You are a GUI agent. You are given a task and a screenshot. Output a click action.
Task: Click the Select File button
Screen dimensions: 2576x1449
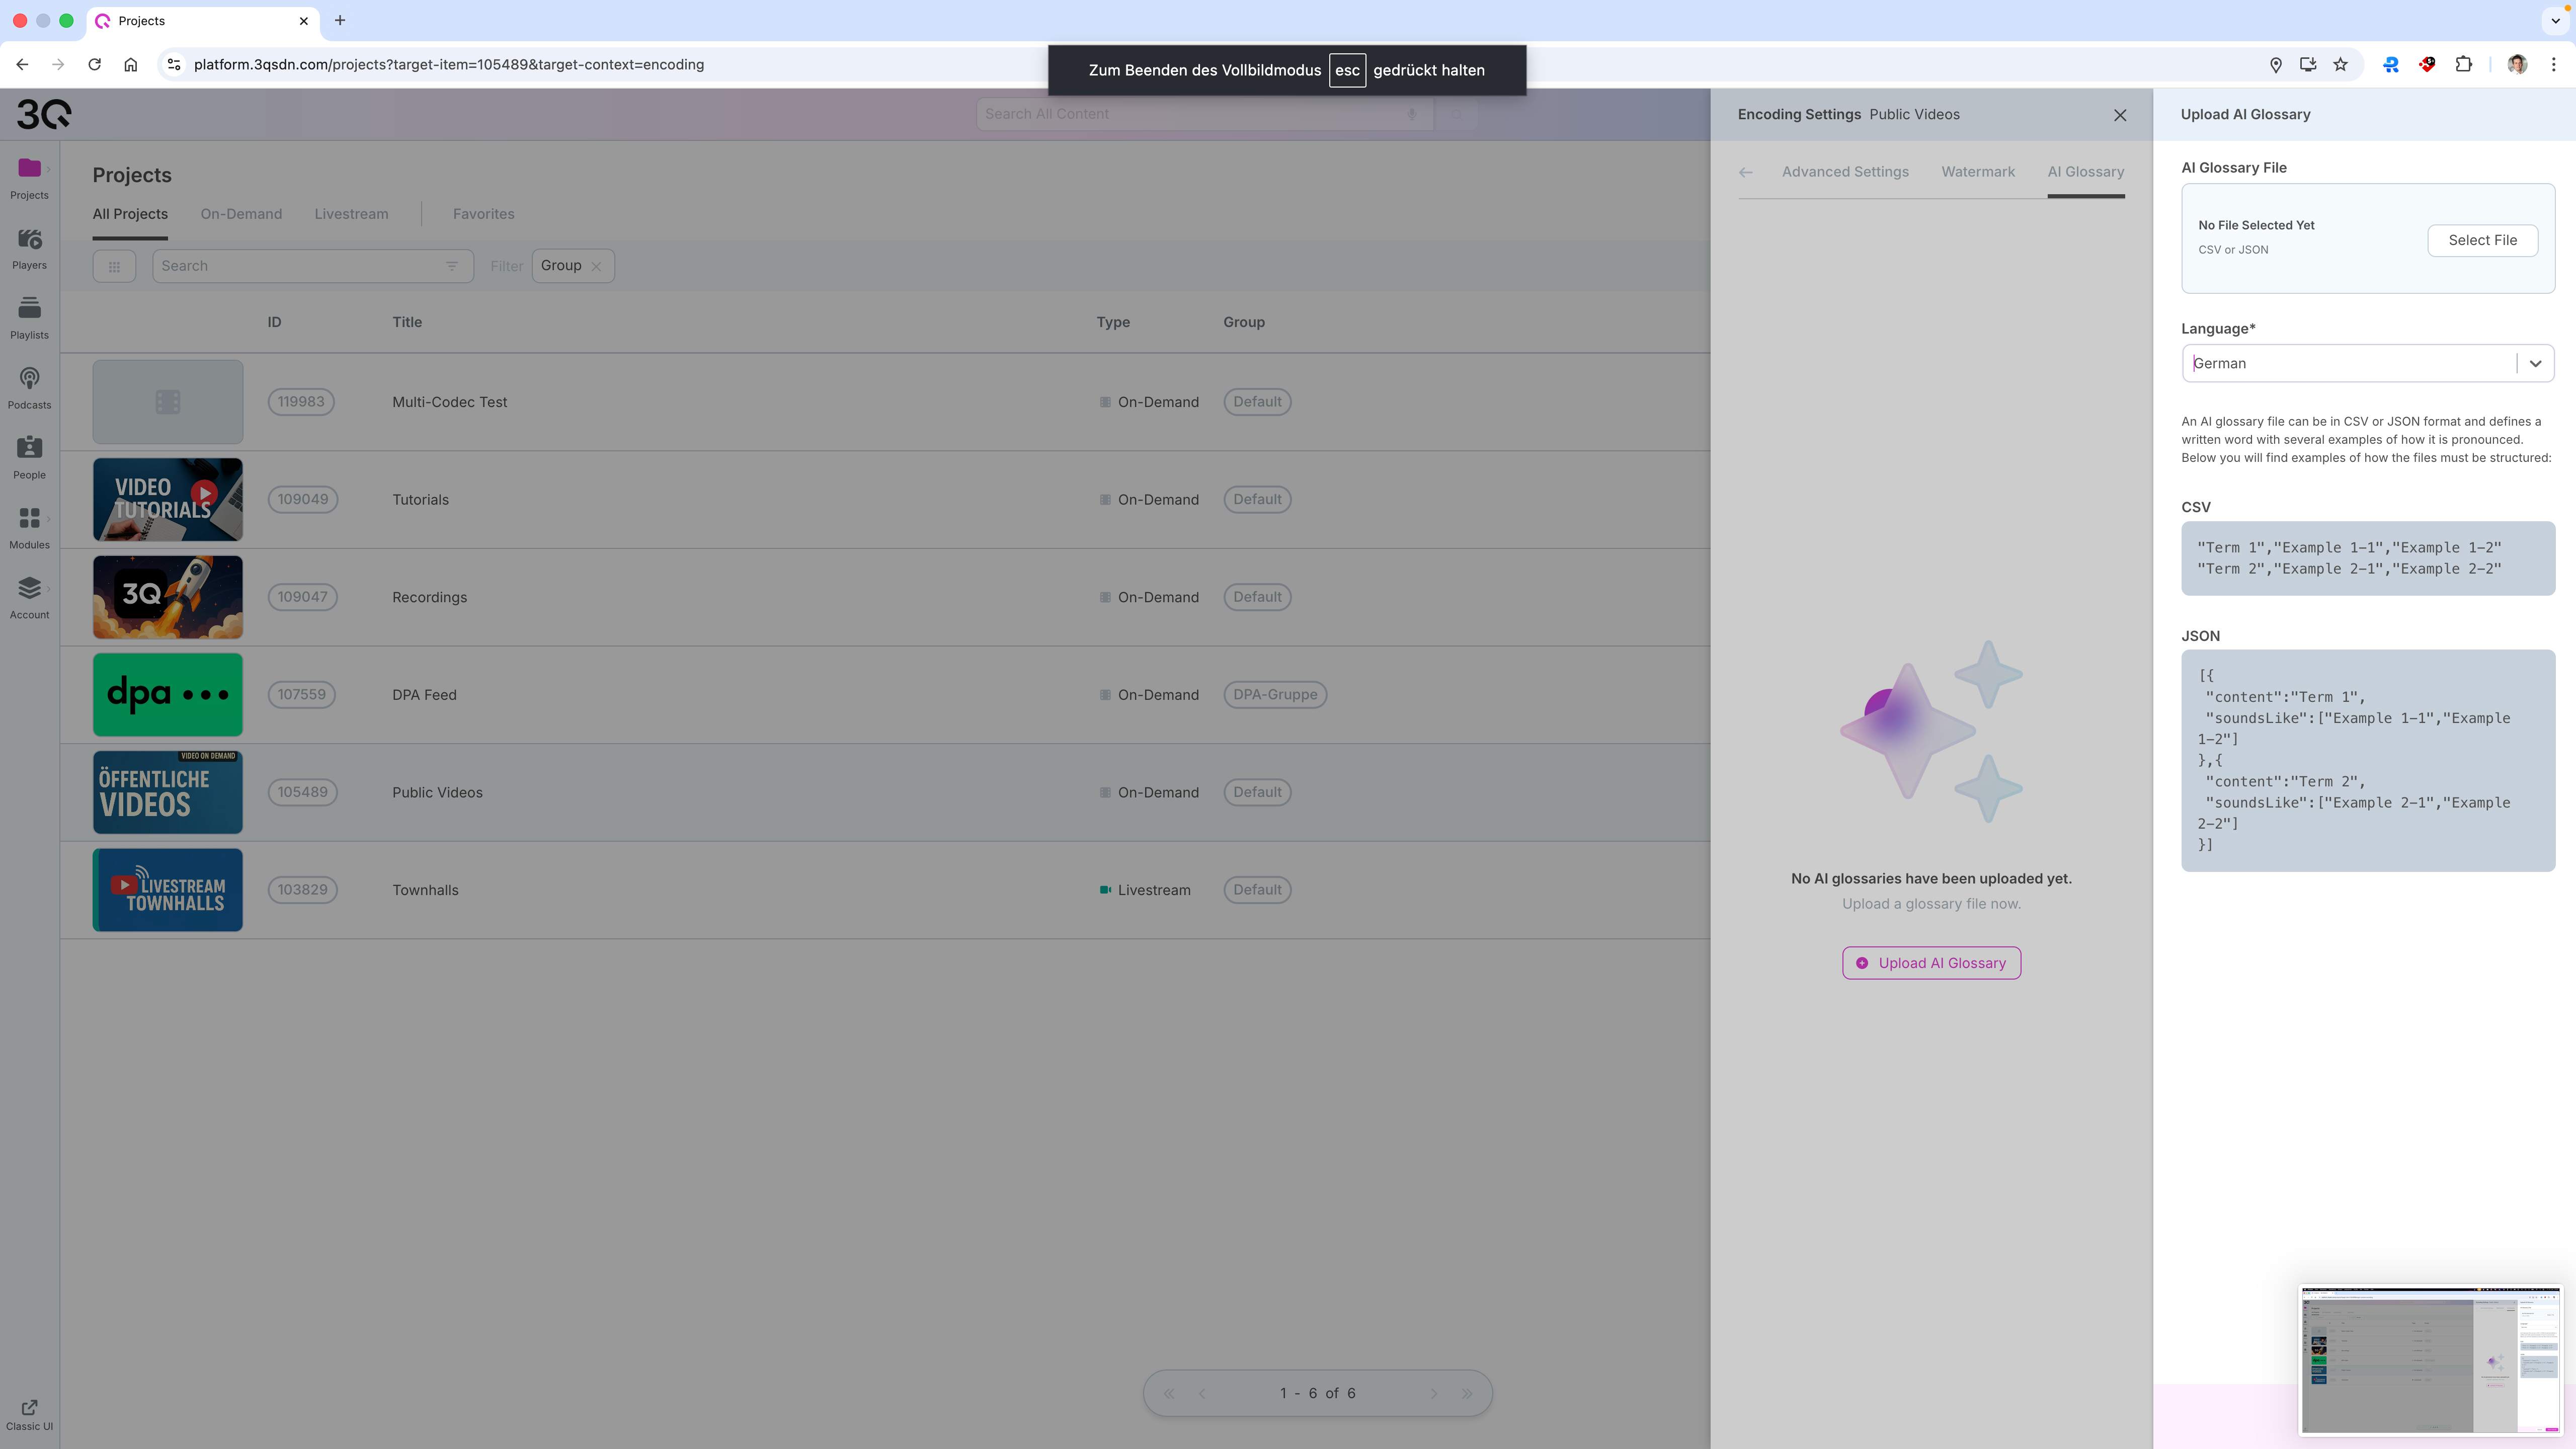(2481, 240)
